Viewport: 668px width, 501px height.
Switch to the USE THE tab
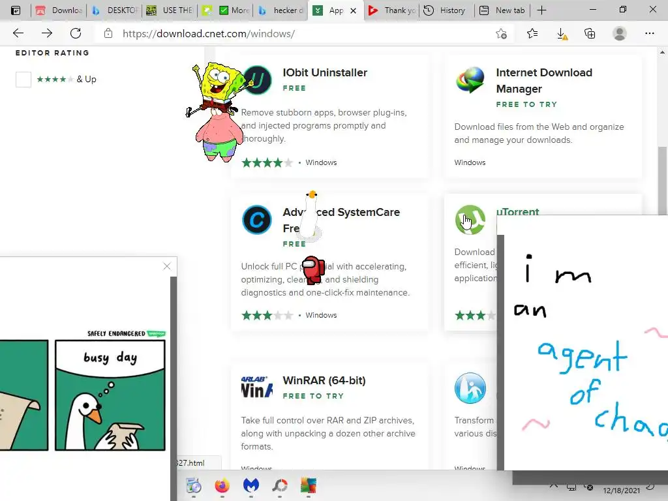tap(169, 10)
